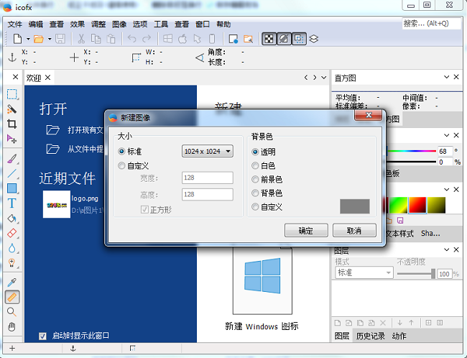Click the Save floppy disk icon
Viewport: 467px width, 358px height.
(60, 38)
